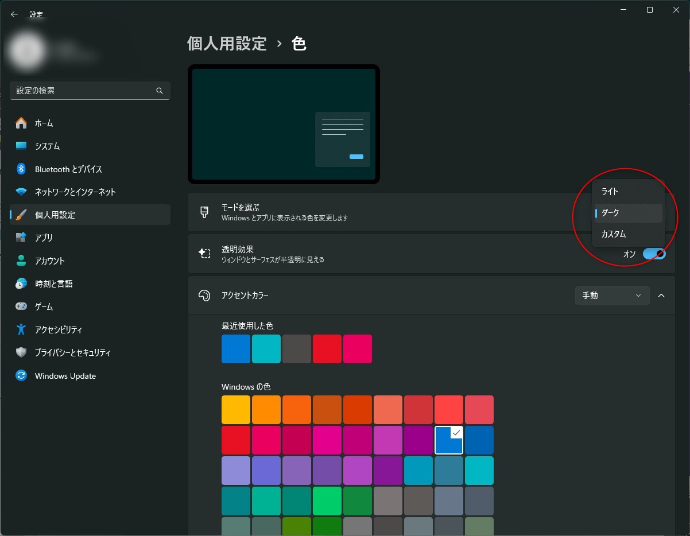Pick the recent dark gray swatch
This screenshot has height=536, width=690.
(297, 349)
